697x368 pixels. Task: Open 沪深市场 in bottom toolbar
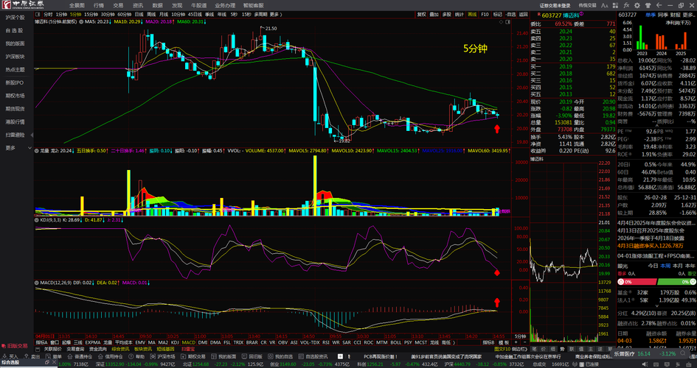pyautogui.click(x=163, y=356)
